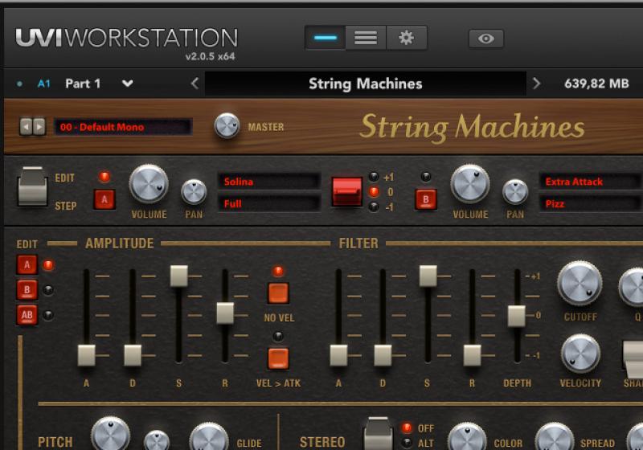Click the eye preview icon
The height and width of the screenshot is (450, 643).
[485, 39]
